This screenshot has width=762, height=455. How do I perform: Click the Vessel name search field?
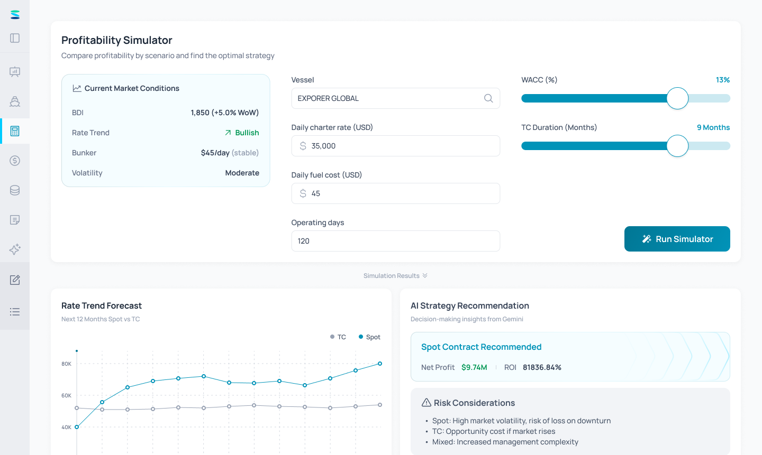click(396, 98)
